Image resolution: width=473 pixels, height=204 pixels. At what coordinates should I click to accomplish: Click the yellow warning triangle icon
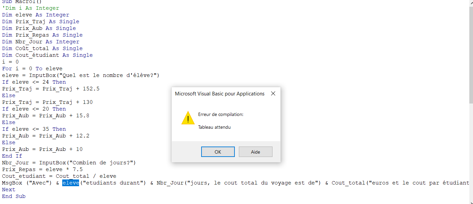(188, 118)
